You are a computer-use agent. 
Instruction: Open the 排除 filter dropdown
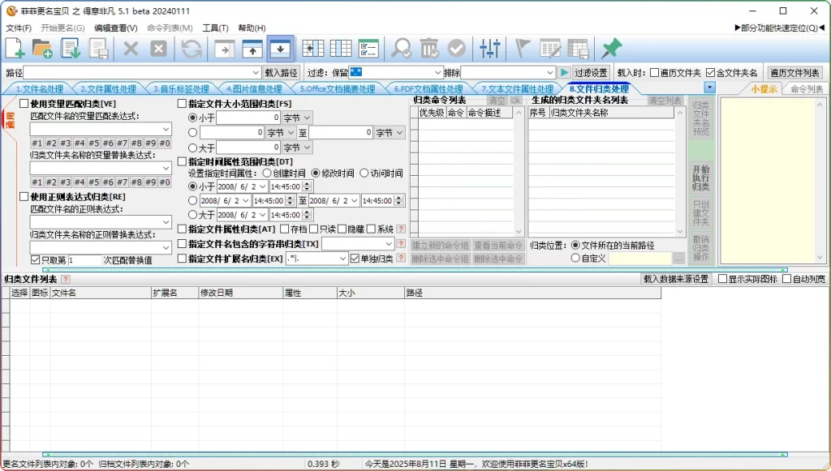coord(549,72)
